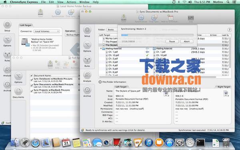Open Options panel in Local Home Folder Backup
The width and height of the screenshot is (240, 150).
tap(7, 41)
